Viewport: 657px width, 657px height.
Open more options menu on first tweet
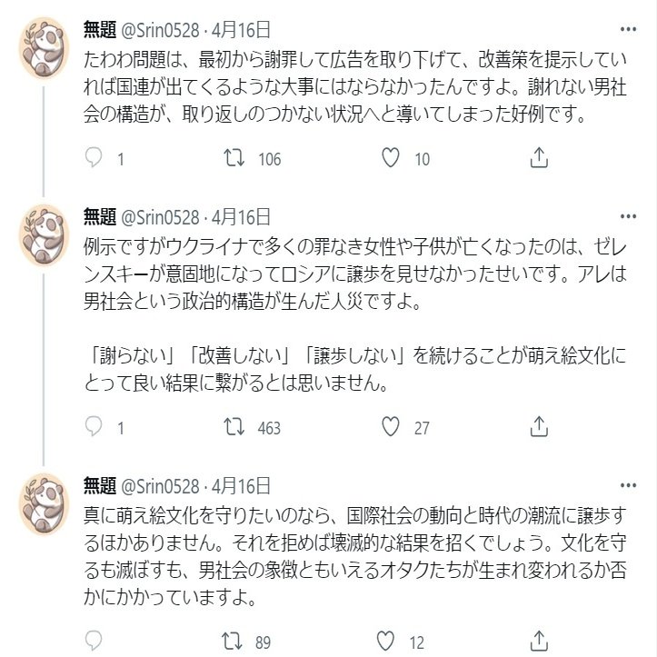point(628,30)
